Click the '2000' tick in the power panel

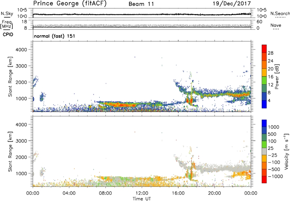(x=21, y=82)
